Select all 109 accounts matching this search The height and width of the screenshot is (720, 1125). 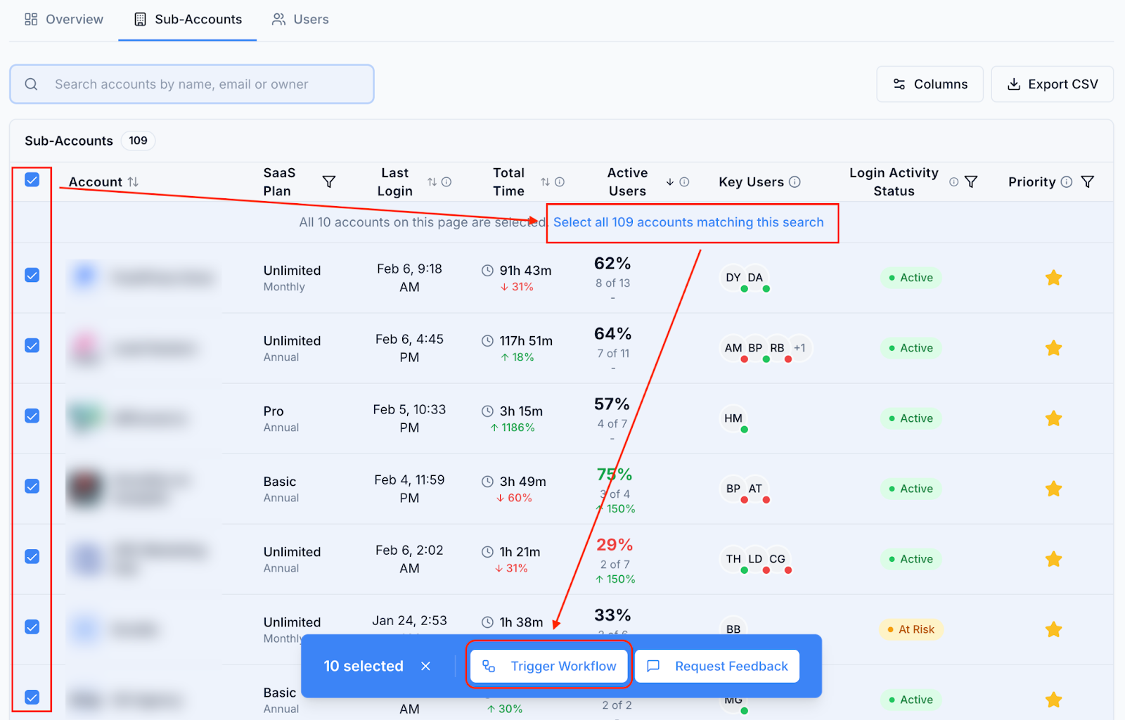[x=688, y=222]
